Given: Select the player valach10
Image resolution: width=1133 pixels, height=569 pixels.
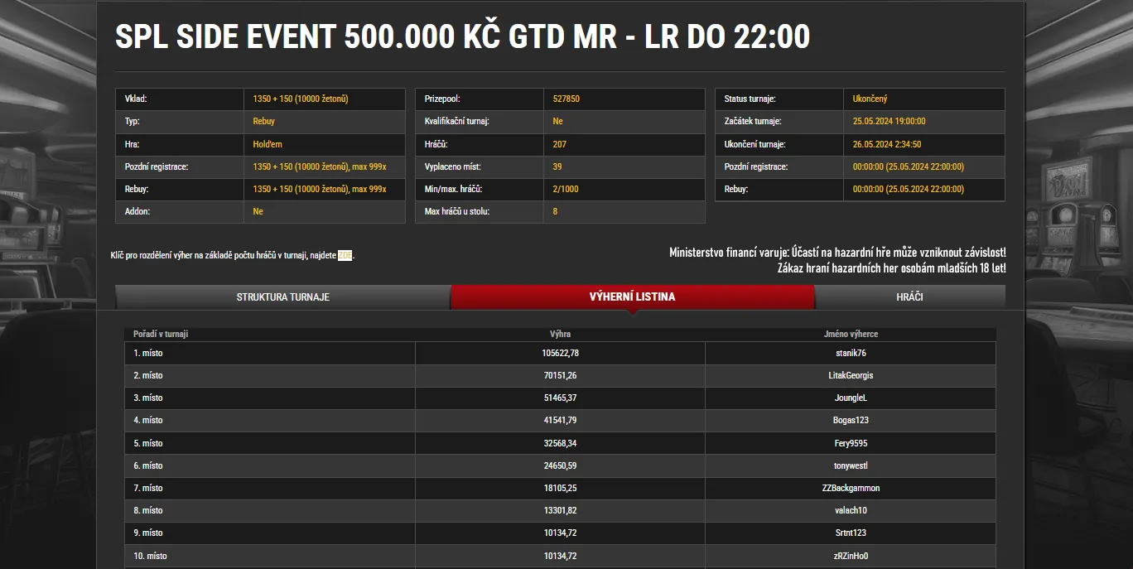Looking at the screenshot, I should pyautogui.click(x=850, y=510).
